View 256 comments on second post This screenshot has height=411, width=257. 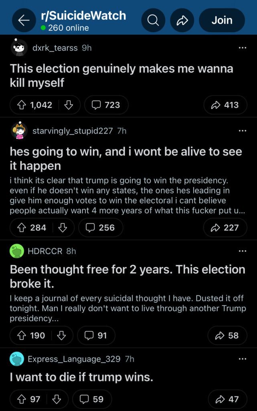click(x=101, y=228)
